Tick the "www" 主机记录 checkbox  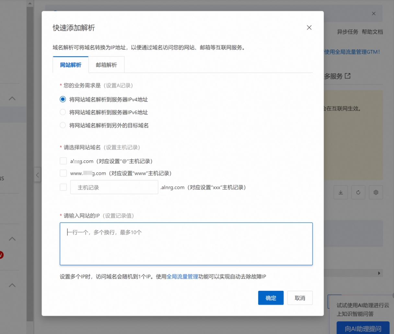pos(63,173)
